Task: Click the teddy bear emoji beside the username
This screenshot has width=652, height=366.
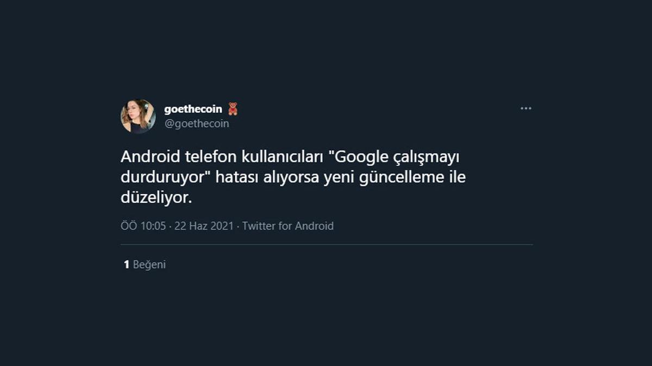Action: click(x=234, y=108)
